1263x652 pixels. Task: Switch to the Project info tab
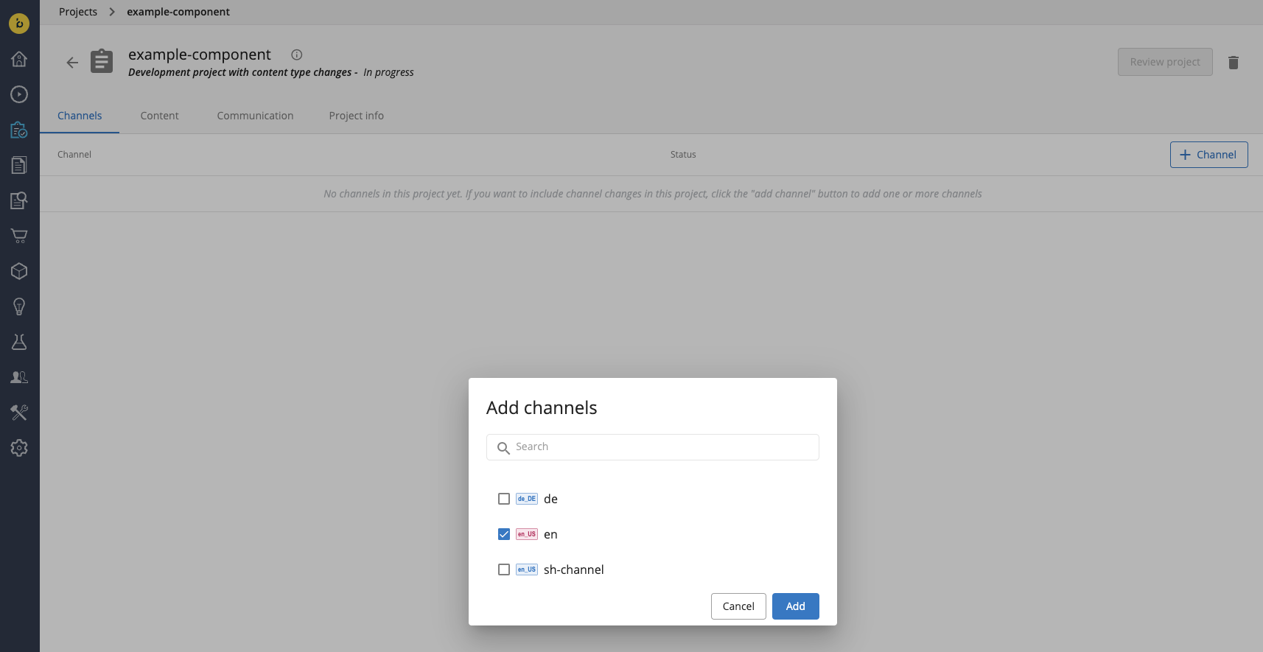point(357,116)
